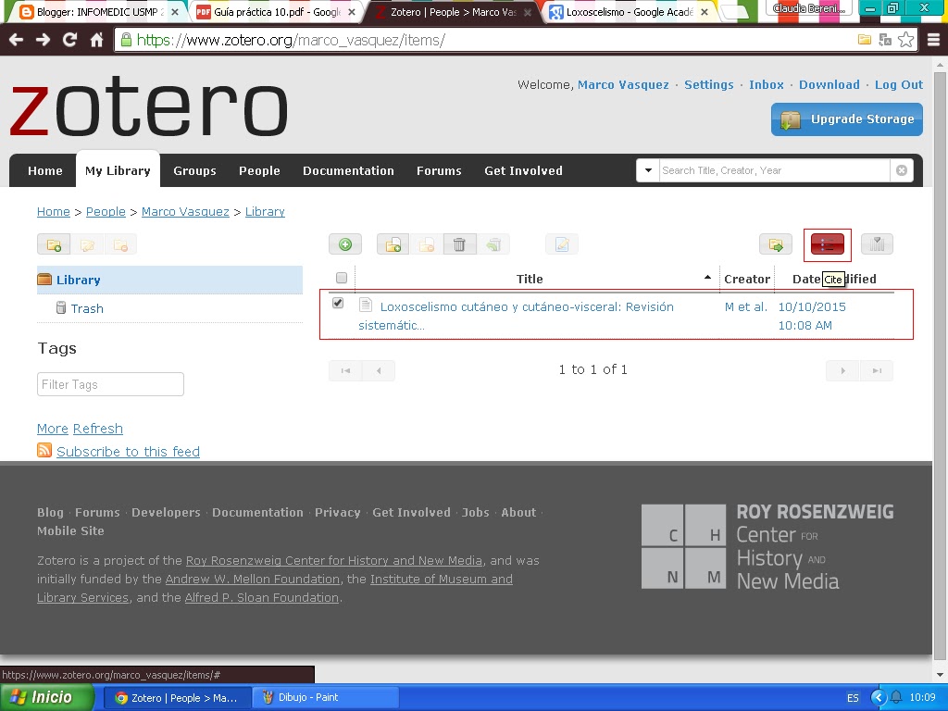Click the browser home icon
This screenshot has width=948, height=711.
tap(96, 40)
